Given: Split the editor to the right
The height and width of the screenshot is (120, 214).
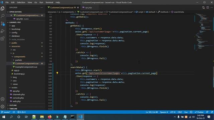Looking at the screenshot, I should [208, 7].
